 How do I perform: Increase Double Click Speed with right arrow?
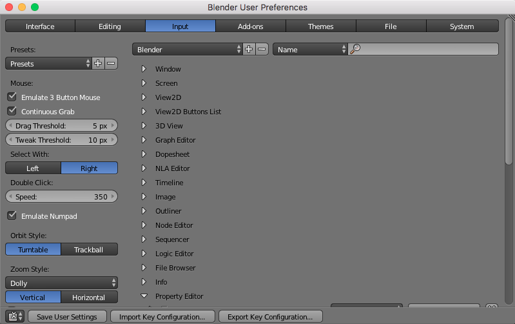pyautogui.click(x=113, y=196)
